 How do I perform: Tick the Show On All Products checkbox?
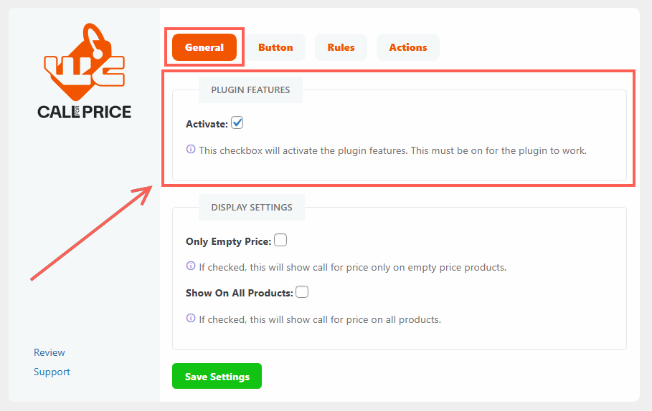click(302, 292)
